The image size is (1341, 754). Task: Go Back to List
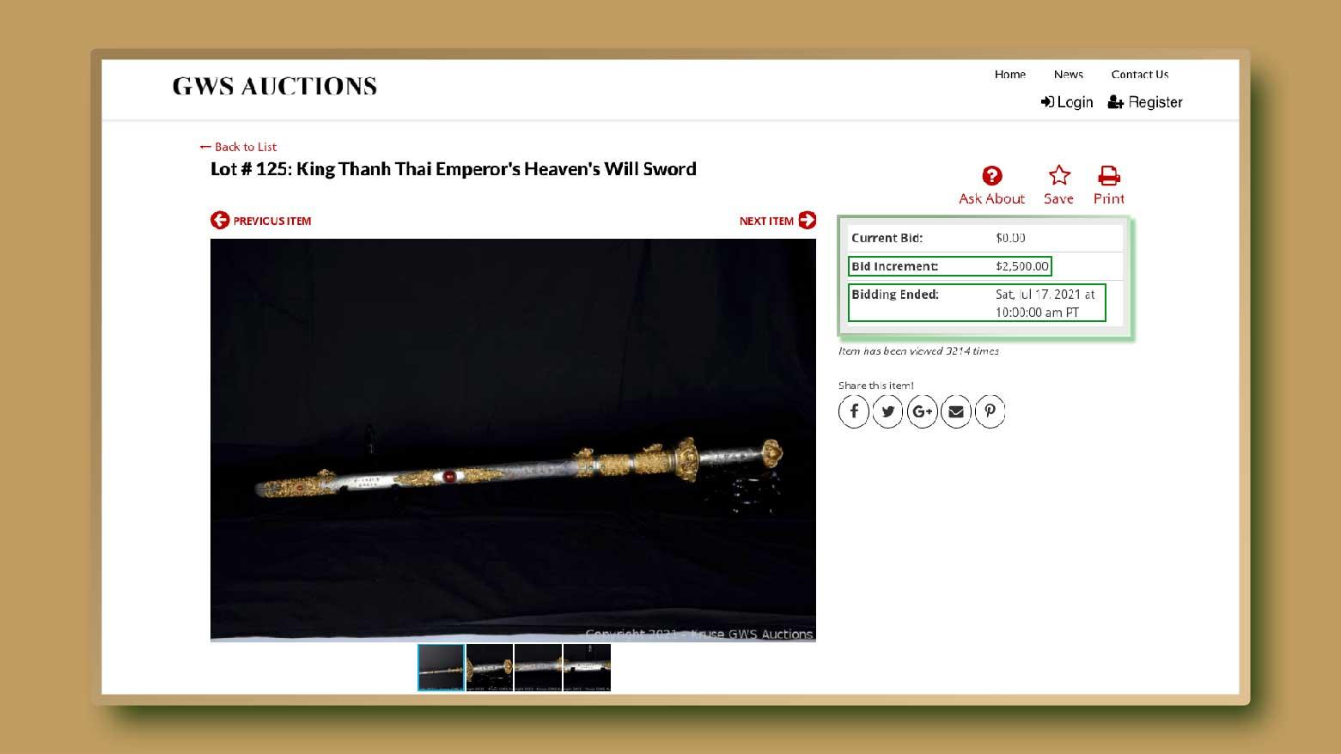point(238,147)
